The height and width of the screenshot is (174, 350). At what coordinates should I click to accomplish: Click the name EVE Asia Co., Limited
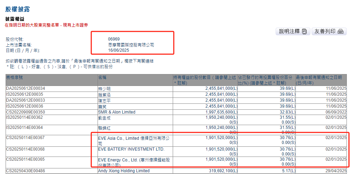pos(134,141)
